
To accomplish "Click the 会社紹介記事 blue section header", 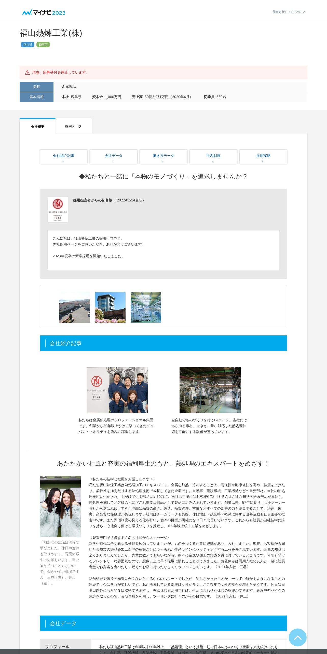I will (163, 343).
